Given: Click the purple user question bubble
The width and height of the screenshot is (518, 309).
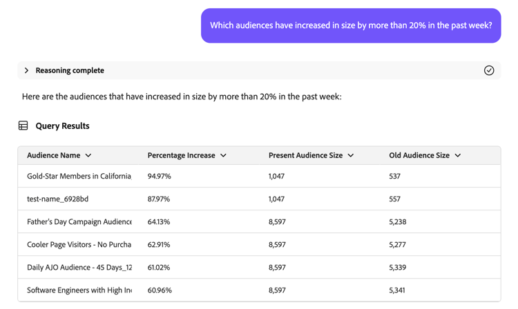Looking at the screenshot, I should click(351, 26).
